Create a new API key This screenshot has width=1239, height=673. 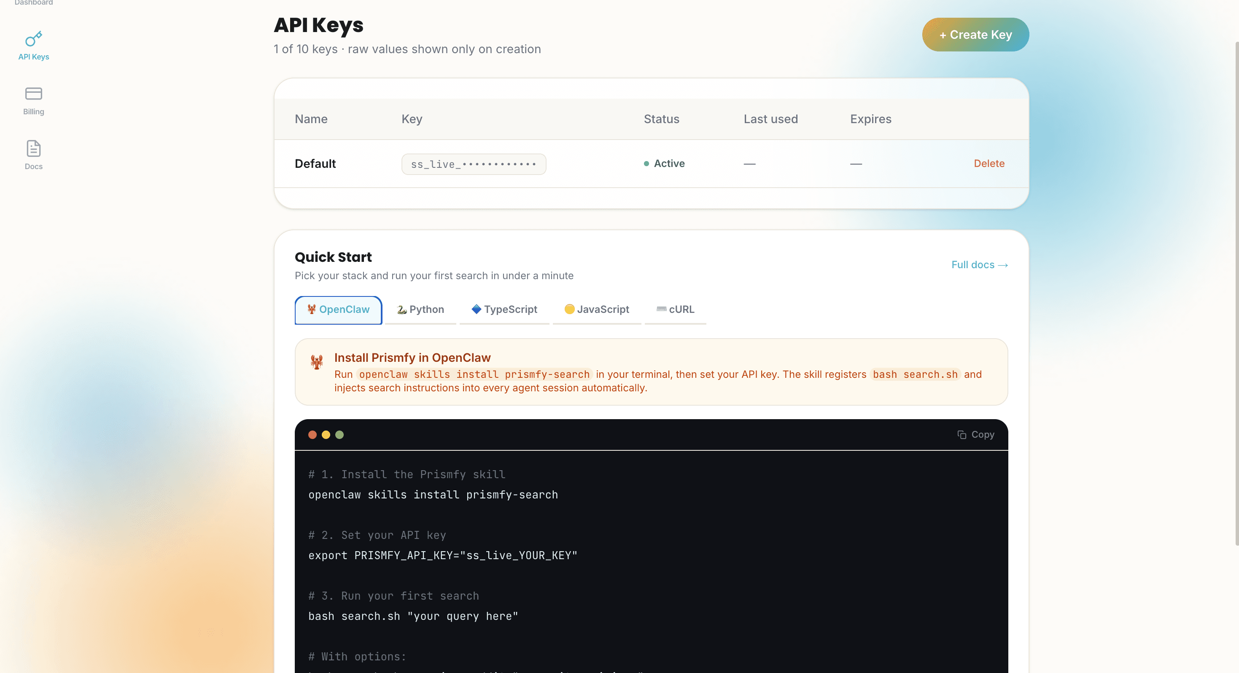pos(975,35)
